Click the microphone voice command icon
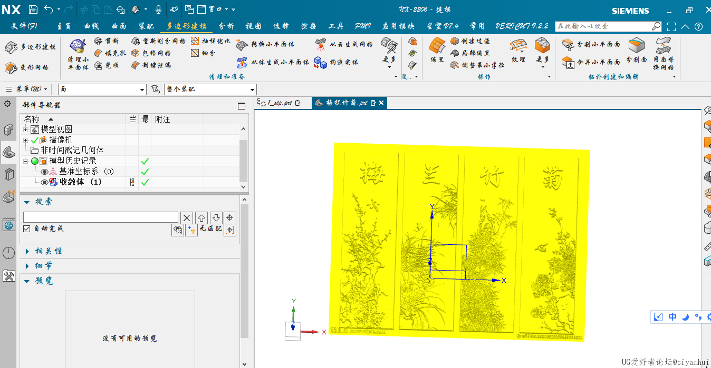 click(158, 9)
